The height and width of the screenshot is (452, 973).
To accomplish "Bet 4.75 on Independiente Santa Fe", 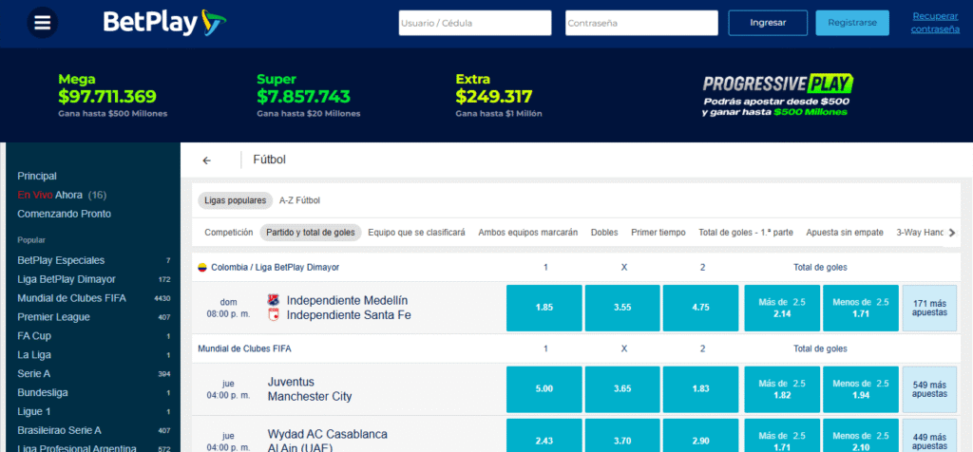I will (700, 308).
